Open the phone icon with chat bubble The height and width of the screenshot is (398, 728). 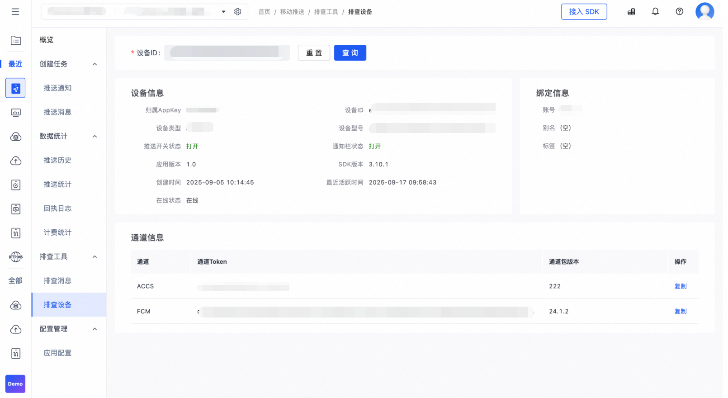point(16,209)
